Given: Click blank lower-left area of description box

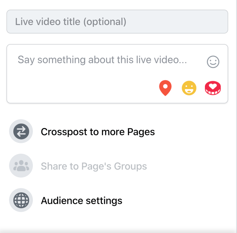Looking at the screenshot, I should 61,89.
